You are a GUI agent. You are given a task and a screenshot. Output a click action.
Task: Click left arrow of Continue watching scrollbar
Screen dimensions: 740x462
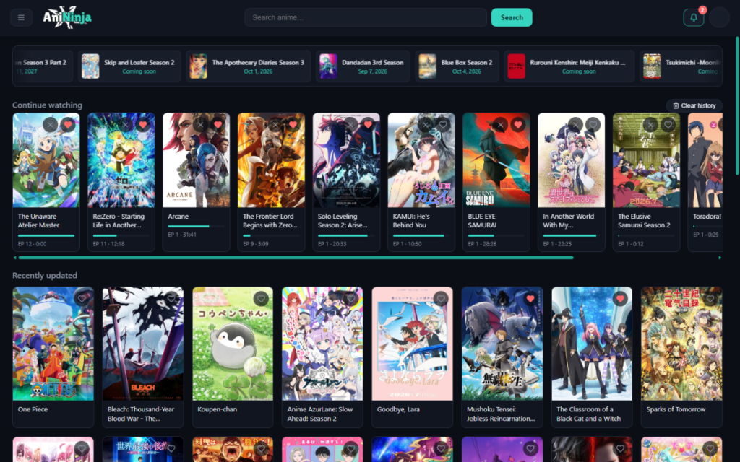14,258
